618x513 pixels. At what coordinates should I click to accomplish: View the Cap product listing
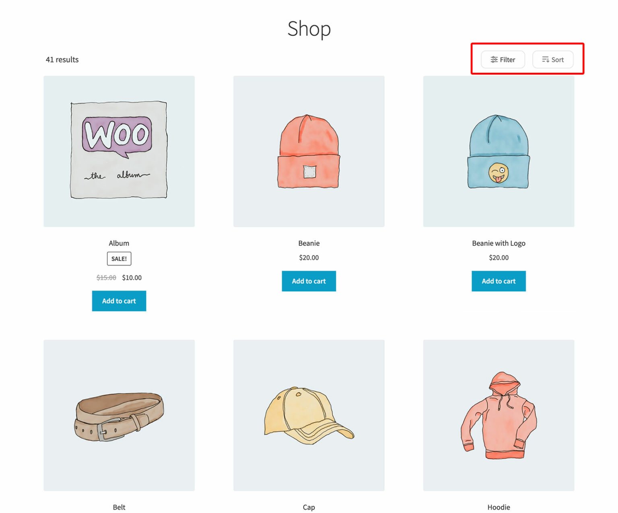(x=309, y=507)
